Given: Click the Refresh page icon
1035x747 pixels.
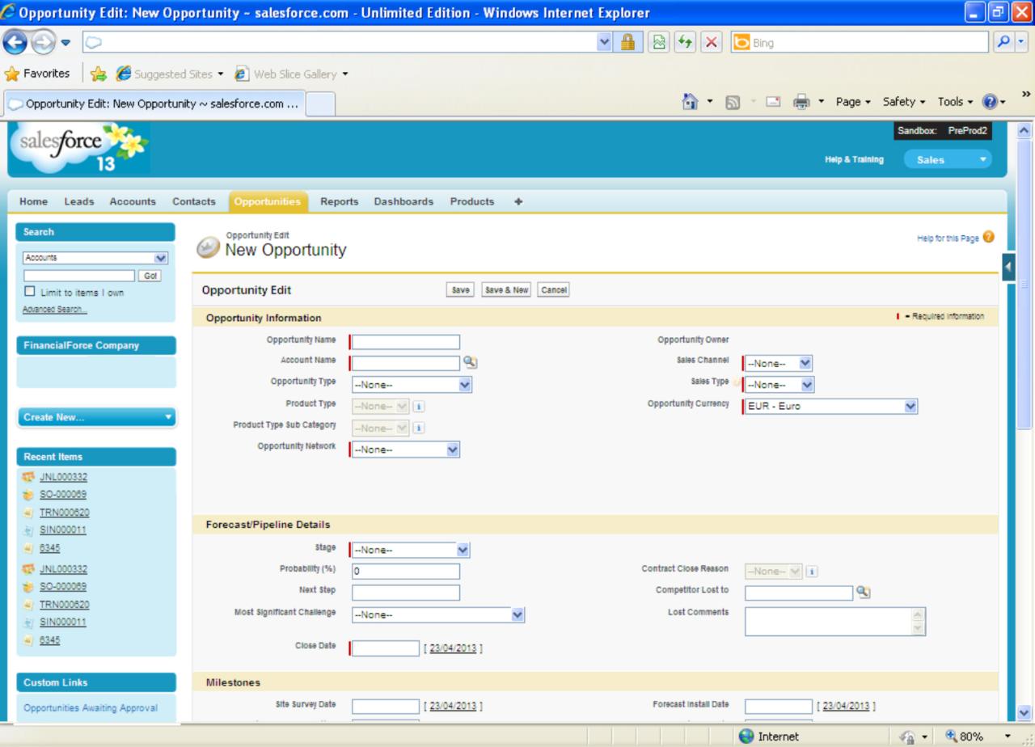Looking at the screenshot, I should [x=686, y=43].
